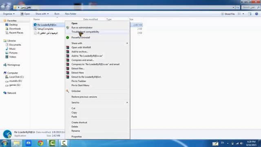Viewport: 261px width, 147px height.
Task: Open Properties from context menu
Action: tap(76, 136)
